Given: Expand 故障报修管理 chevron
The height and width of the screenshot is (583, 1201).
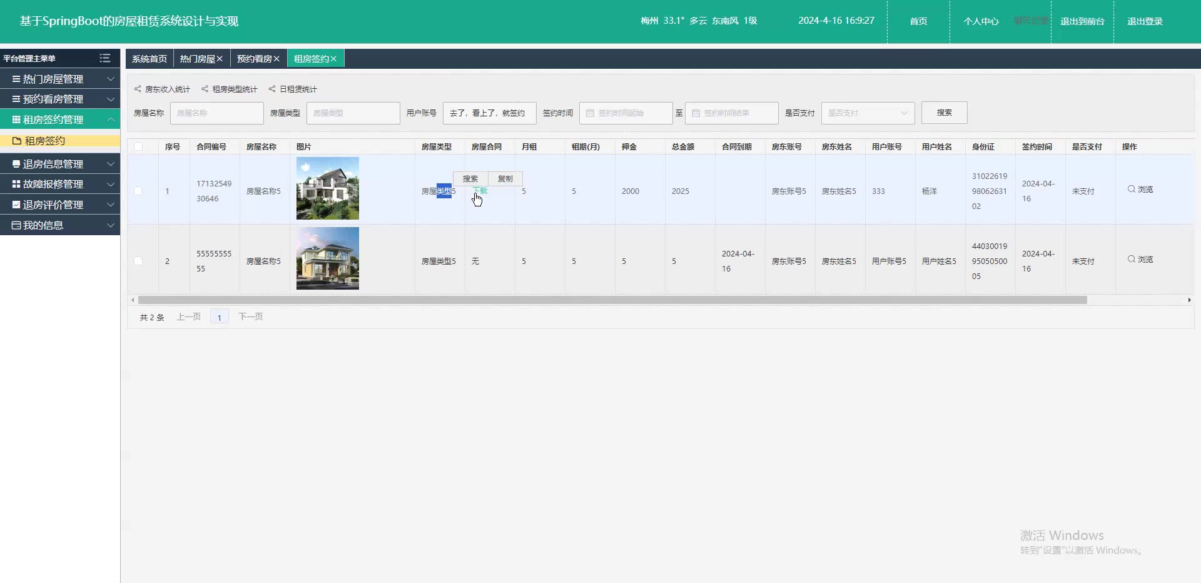Looking at the screenshot, I should [x=111, y=184].
